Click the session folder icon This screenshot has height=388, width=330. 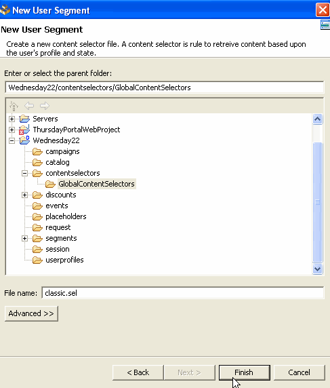[37, 249]
